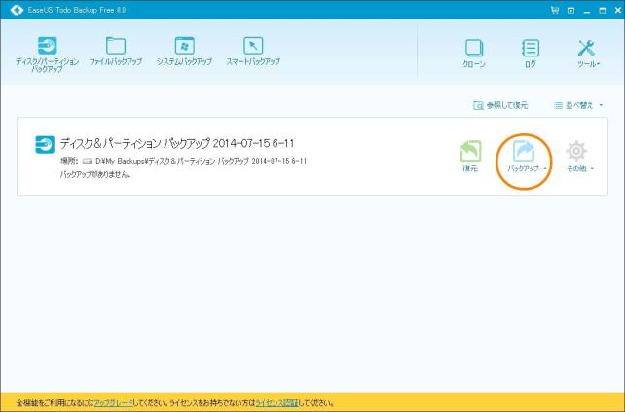Click the text バックアップがありません。

(95, 174)
